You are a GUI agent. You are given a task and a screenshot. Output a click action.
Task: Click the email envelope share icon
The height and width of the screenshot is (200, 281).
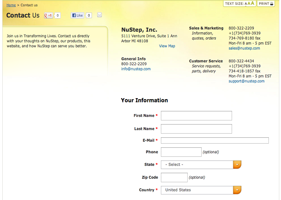click(99, 15)
